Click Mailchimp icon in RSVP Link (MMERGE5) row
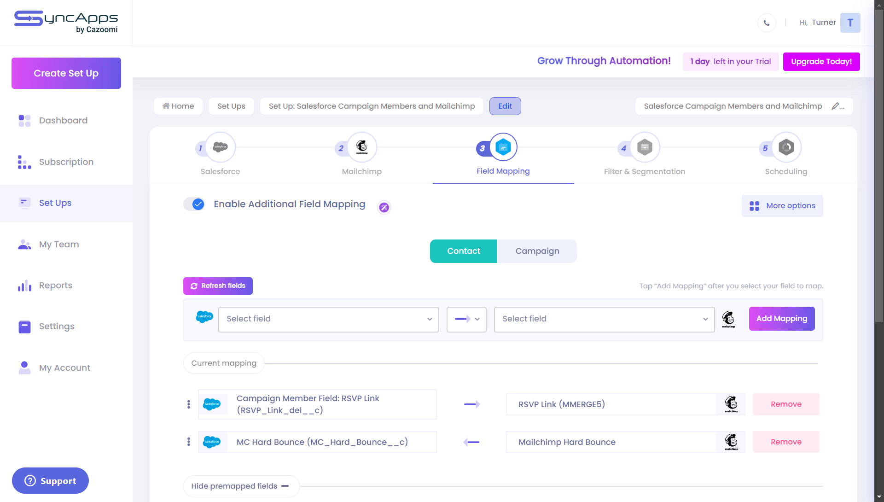Screen dimensions: 884x502 [x=731, y=404]
